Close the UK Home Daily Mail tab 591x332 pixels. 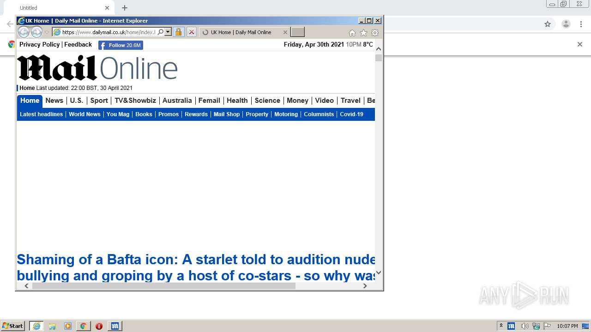click(x=285, y=32)
